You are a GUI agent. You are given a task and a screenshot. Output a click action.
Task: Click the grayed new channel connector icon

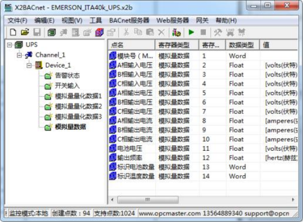pos(63,33)
